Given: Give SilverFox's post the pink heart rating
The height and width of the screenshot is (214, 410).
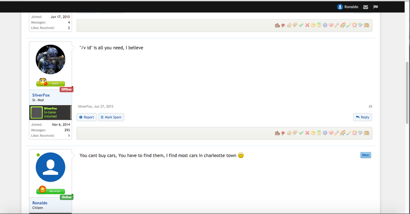Looking at the screenshot, I should pos(331,133).
